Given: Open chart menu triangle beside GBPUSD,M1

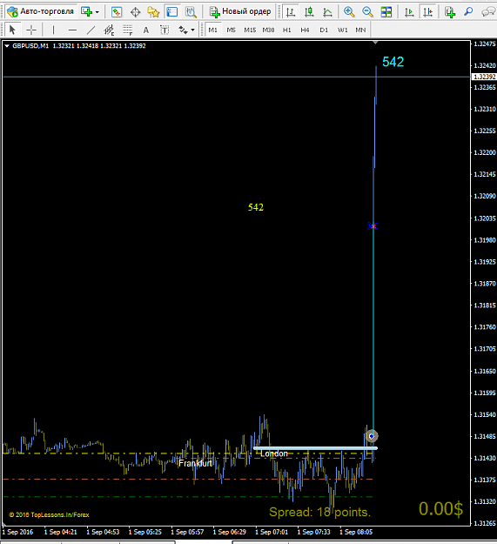Looking at the screenshot, I should coord(7,46).
